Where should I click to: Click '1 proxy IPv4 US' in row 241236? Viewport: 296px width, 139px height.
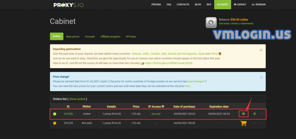111,114
